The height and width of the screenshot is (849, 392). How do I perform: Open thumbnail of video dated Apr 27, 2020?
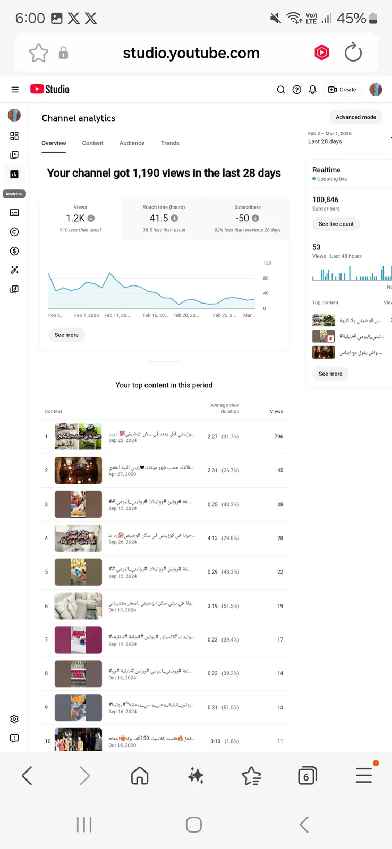click(78, 471)
